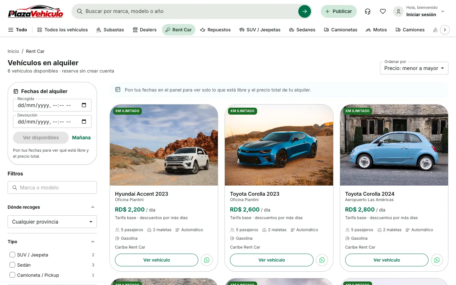Open support via headset icon
Image resolution: width=456 pixels, height=285 pixels.
[x=368, y=11]
